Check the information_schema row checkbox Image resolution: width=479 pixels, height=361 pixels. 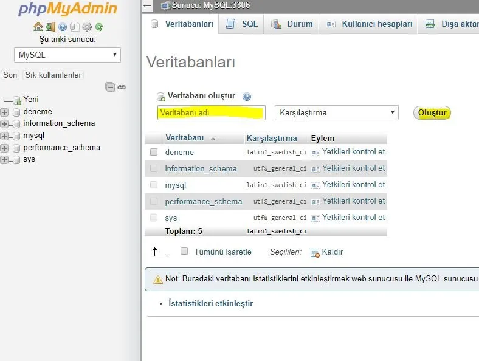click(154, 168)
